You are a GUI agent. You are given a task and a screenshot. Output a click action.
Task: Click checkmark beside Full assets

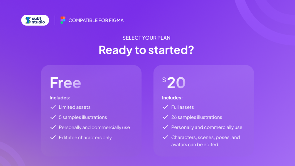tap(166, 107)
